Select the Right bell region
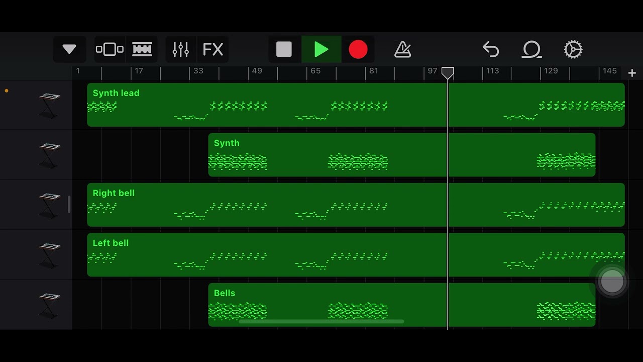643x362 pixels. (356, 205)
